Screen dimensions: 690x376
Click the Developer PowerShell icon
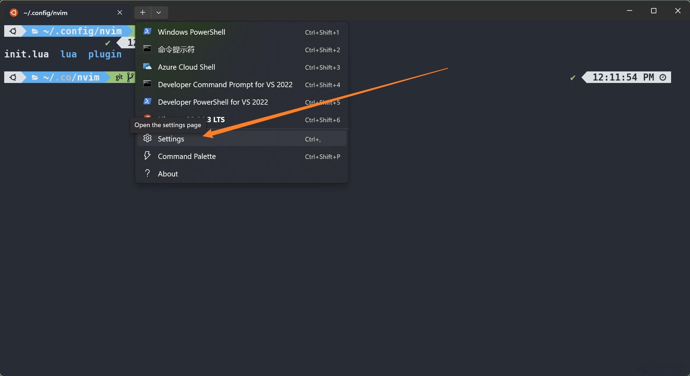[x=147, y=102]
